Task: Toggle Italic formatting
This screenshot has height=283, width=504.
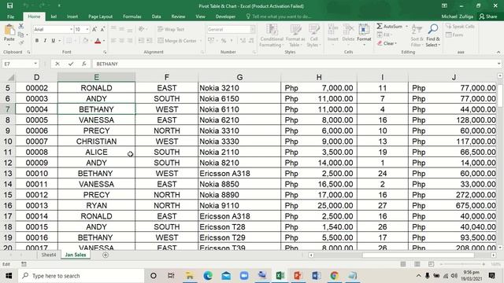Action: (45, 41)
